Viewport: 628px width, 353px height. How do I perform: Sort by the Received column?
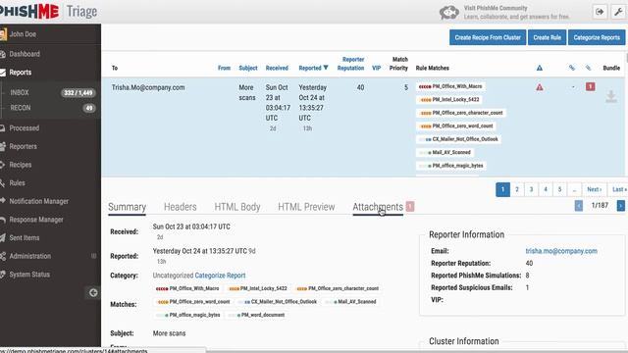pos(277,68)
